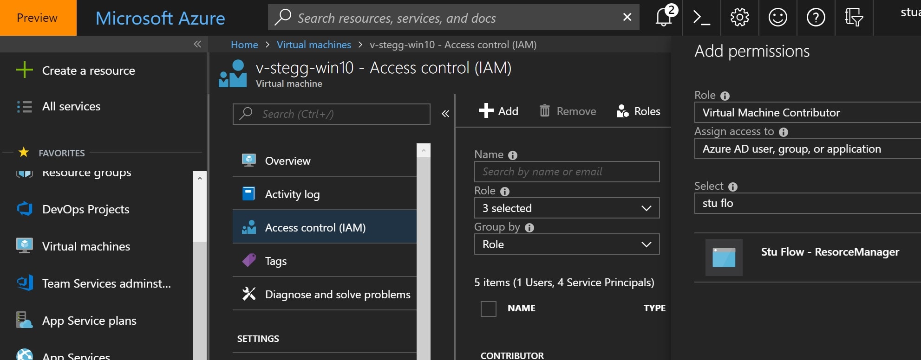Click the All services list icon
Viewport: 921px width, 360px height.
click(25, 107)
